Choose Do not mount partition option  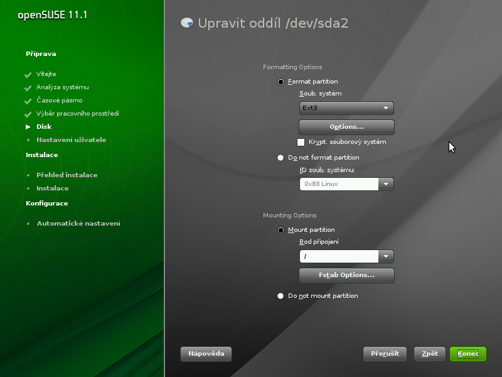point(280,296)
